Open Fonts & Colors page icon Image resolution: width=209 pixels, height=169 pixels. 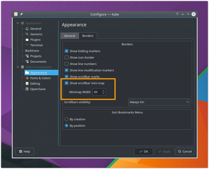(x=27, y=78)
